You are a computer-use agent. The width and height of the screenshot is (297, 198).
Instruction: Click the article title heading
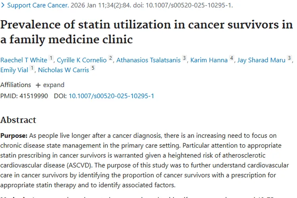[x=146, y=32]
